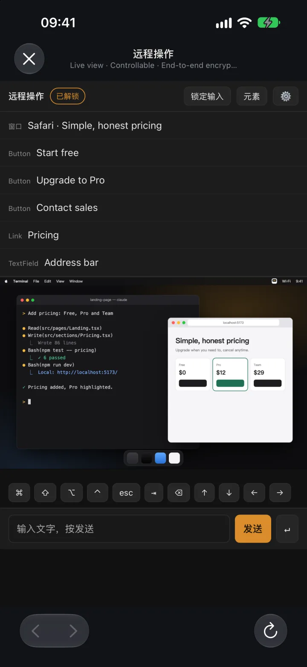Send the right arrow key
This screenshot has height=667, width=307.
(280, 493)
